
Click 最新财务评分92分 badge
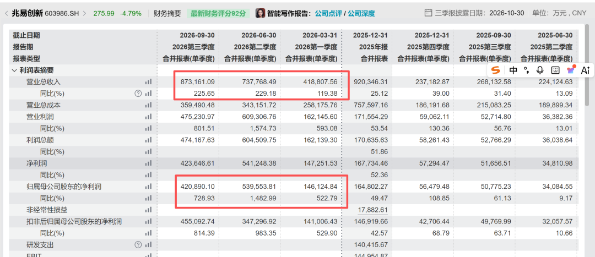(x=218, y=13)
